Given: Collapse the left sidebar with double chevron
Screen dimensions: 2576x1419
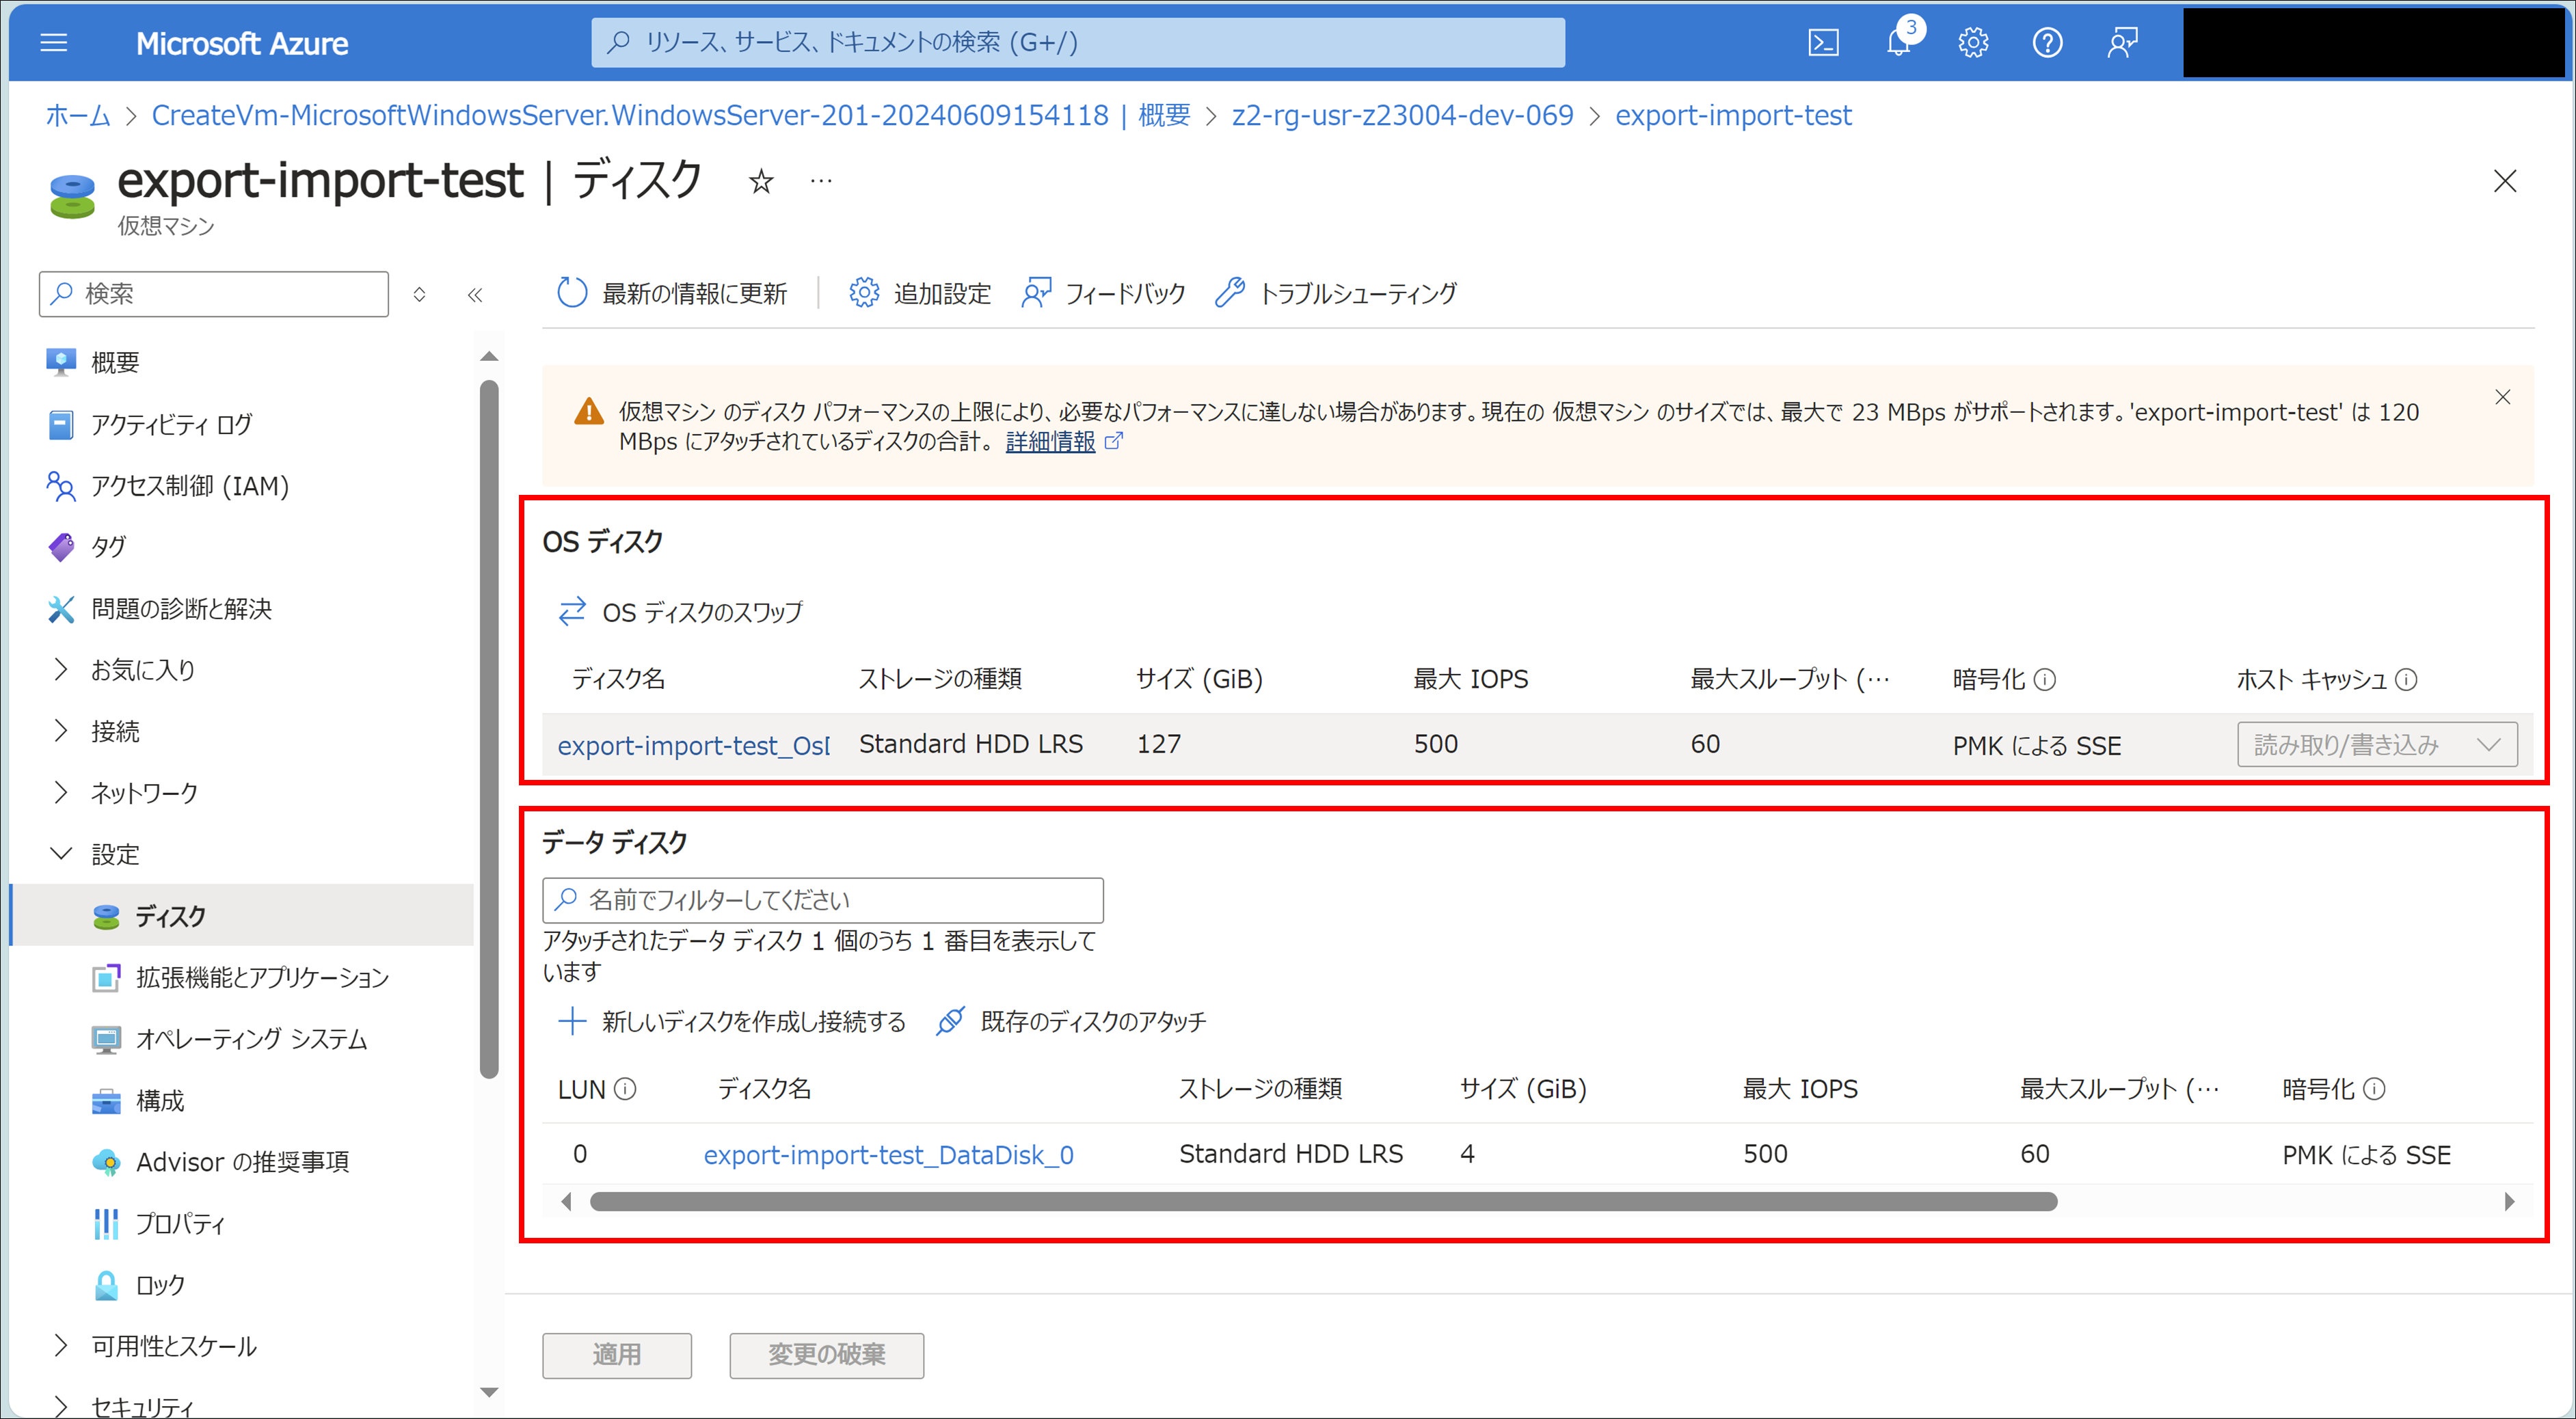Looking at the screenshot, I should coord(475,294).
